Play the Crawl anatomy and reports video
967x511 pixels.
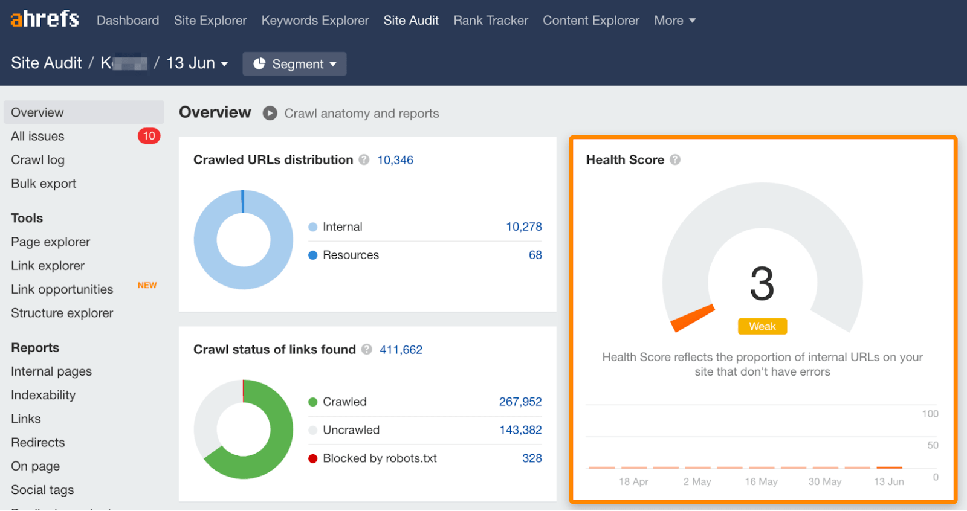[270, 114]
